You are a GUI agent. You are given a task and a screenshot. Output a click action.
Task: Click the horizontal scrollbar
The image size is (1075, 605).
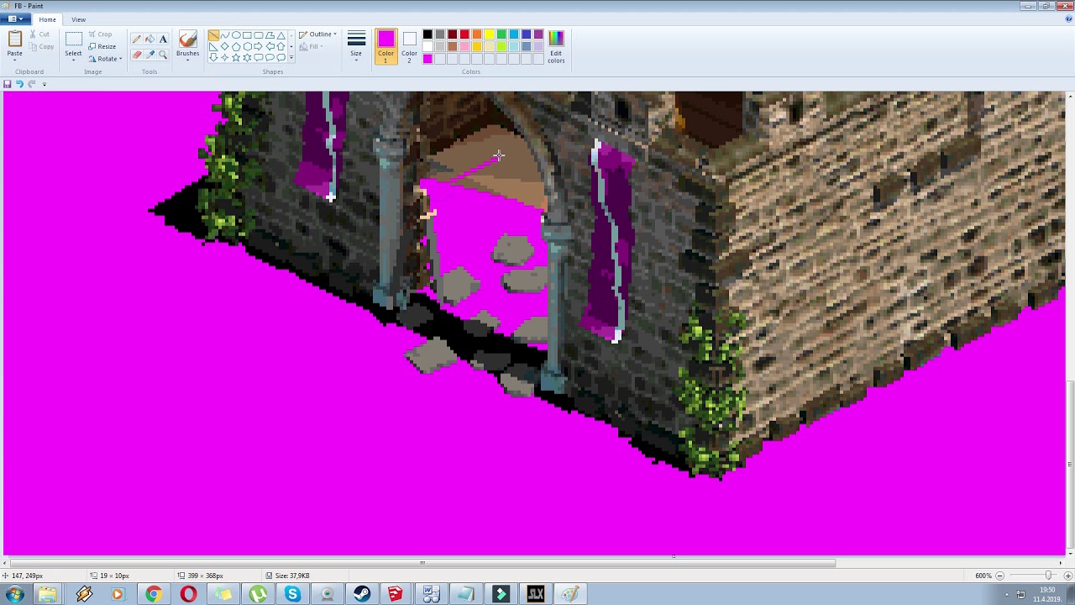pyautogui.click(x=422, y=563)
